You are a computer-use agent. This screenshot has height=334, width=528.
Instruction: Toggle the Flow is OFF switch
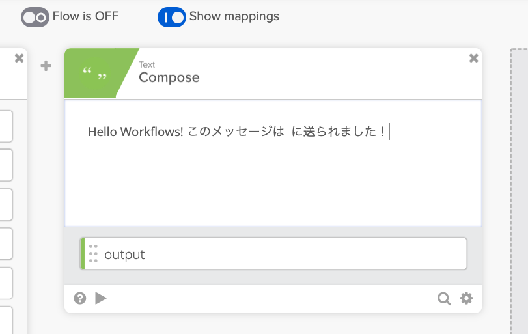35,18
